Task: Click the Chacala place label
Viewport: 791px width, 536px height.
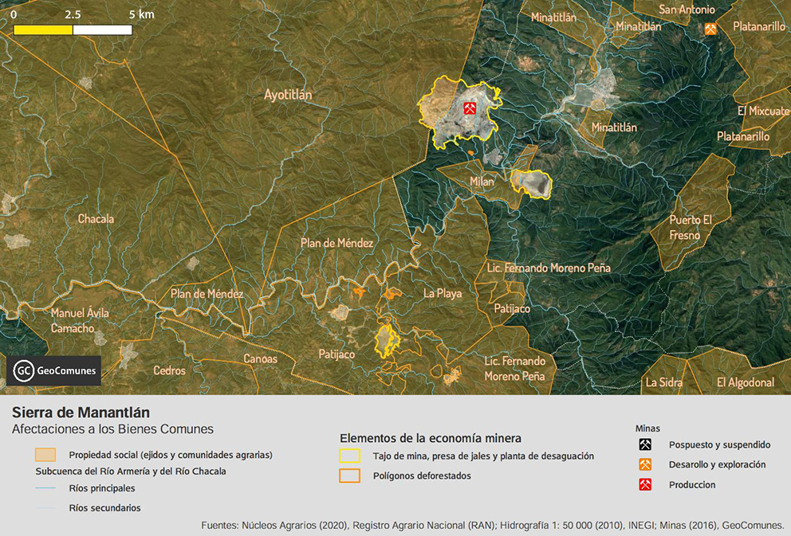Action: (x=96, y=219)
